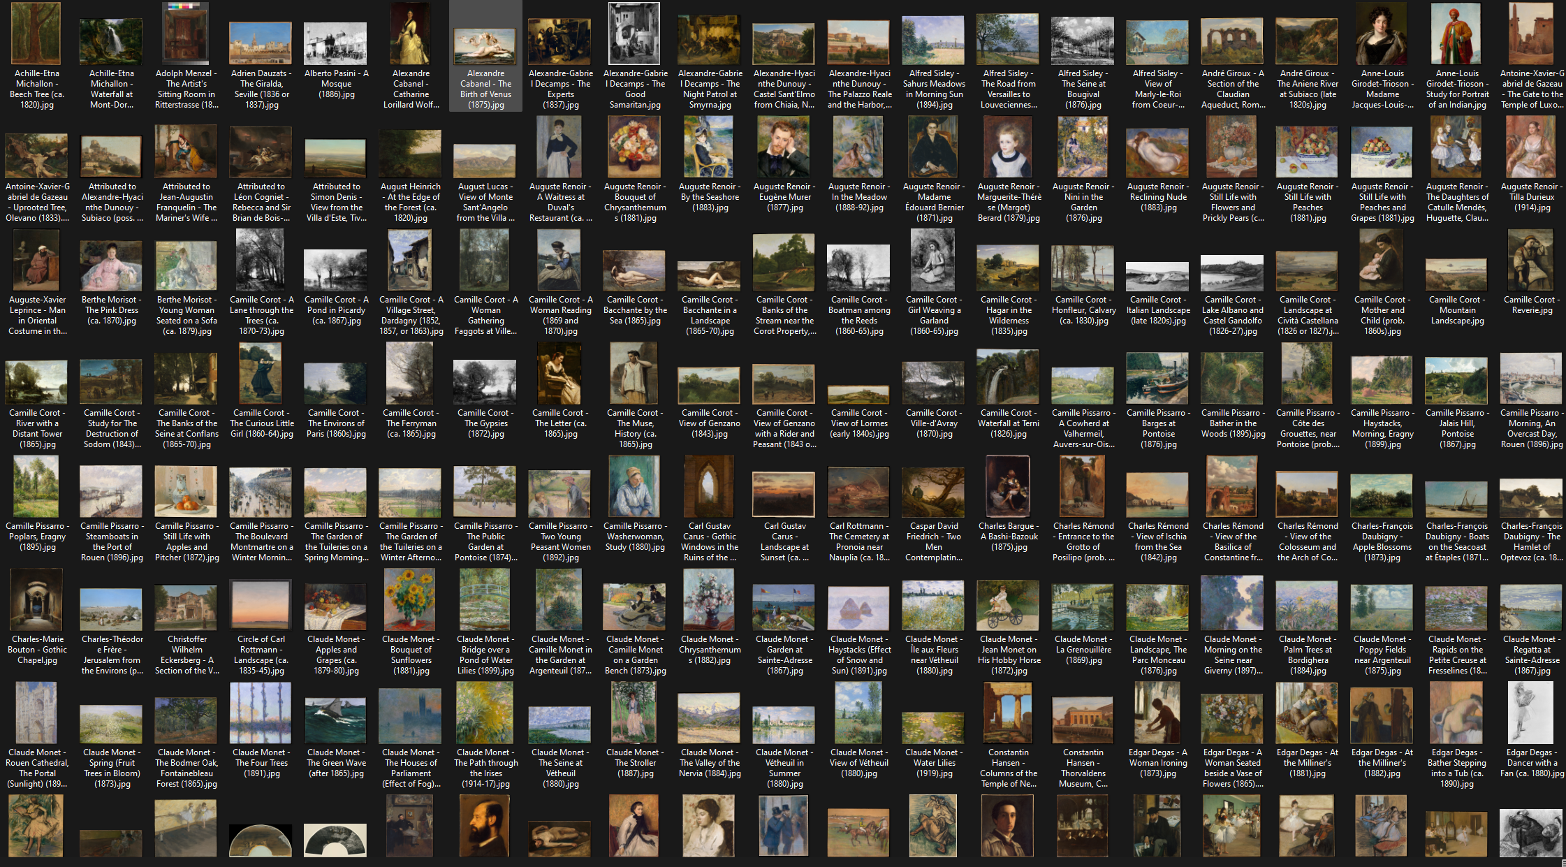Open Alberto Pasini A Mosque thumbnail
The height and width of the screenshot is (867, 1566).
336,43
